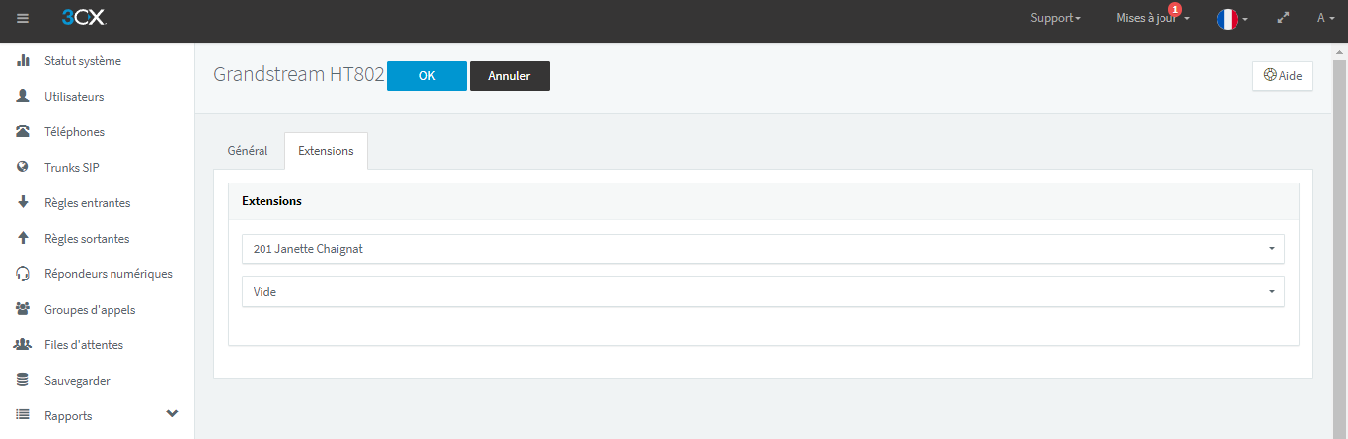Go to Statut système page
Image resolution: width=1348 pixels, height=439 pixels.
point(83,61)
